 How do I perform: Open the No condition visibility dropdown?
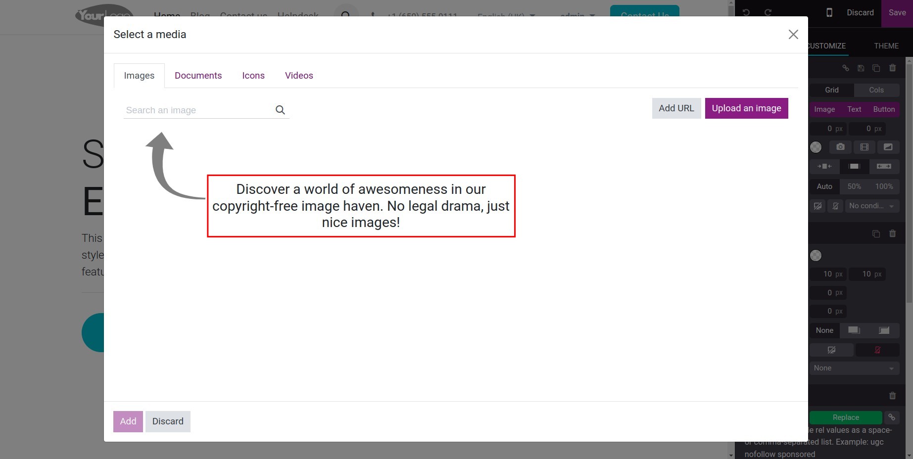[x=871, y=206]
